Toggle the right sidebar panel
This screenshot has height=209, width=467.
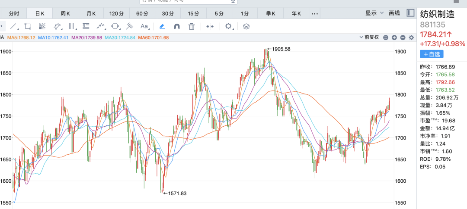pos(410,13)
